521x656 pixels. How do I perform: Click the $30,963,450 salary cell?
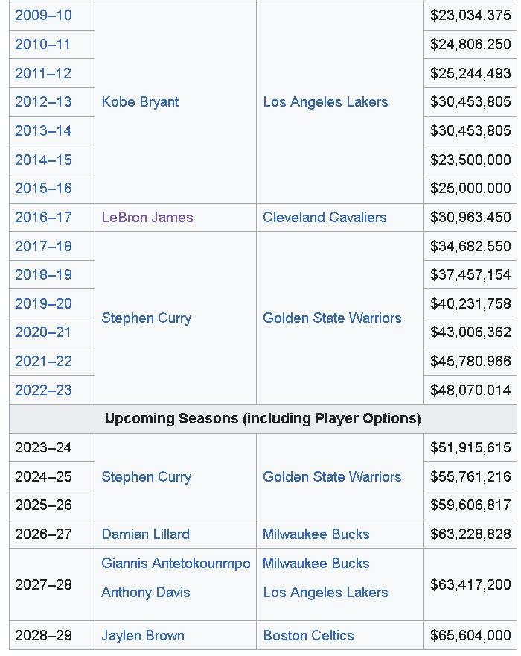pos(470,217)
